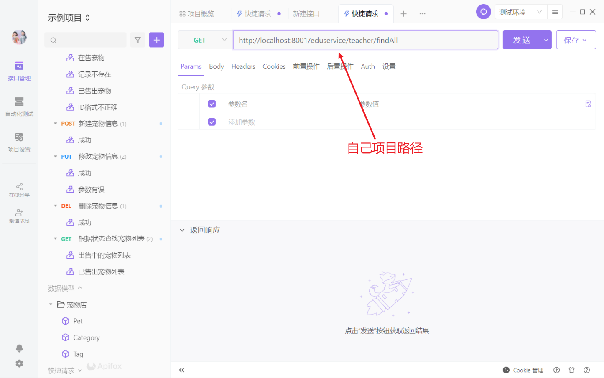Screen dimensions: 604x378
Task: Click the 发送 send button
Action: 522,40
